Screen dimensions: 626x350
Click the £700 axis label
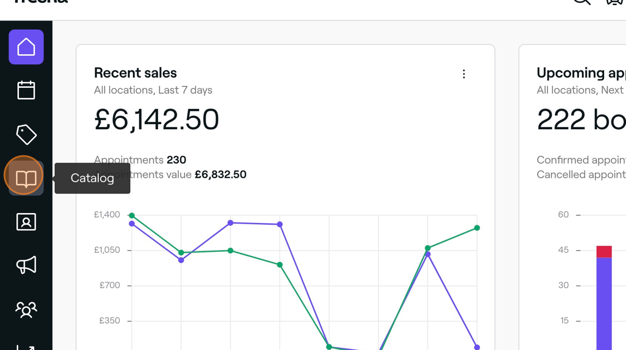coord(110,285)
